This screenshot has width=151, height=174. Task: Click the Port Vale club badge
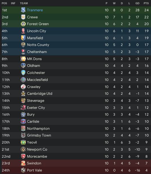coord(23,170)
